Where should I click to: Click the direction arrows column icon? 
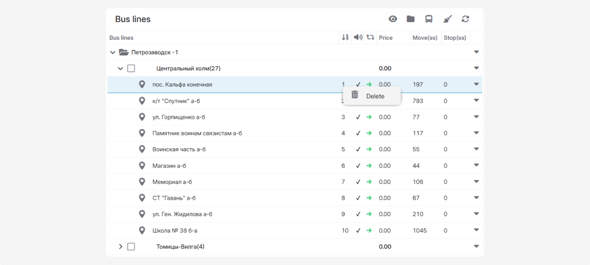(x=370, y=37)
